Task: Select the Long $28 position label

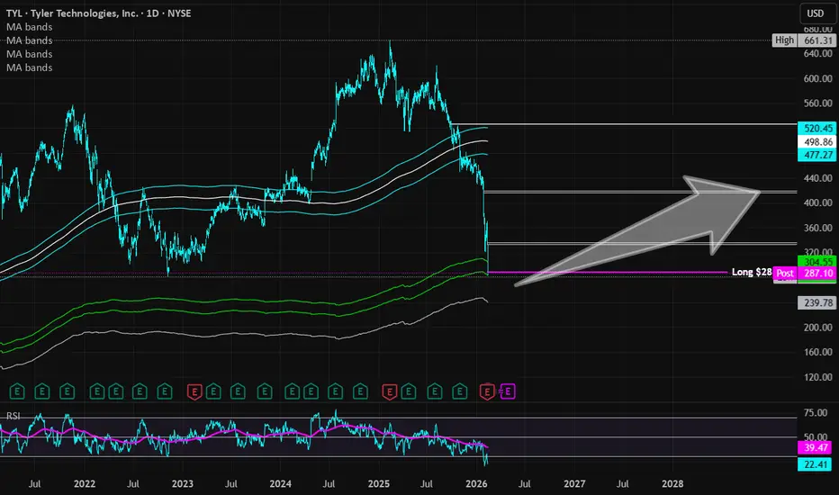Action: pyautogui.click(x=752, y=272)
